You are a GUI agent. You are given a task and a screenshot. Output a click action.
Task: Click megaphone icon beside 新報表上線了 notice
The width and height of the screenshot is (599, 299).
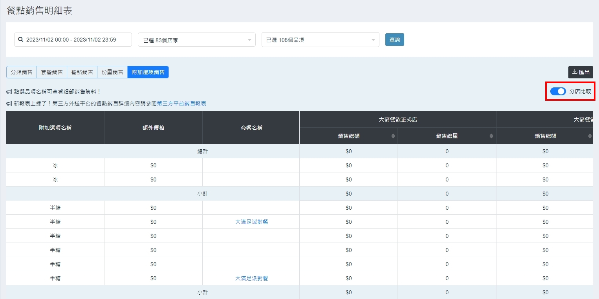tap(9, 103)
